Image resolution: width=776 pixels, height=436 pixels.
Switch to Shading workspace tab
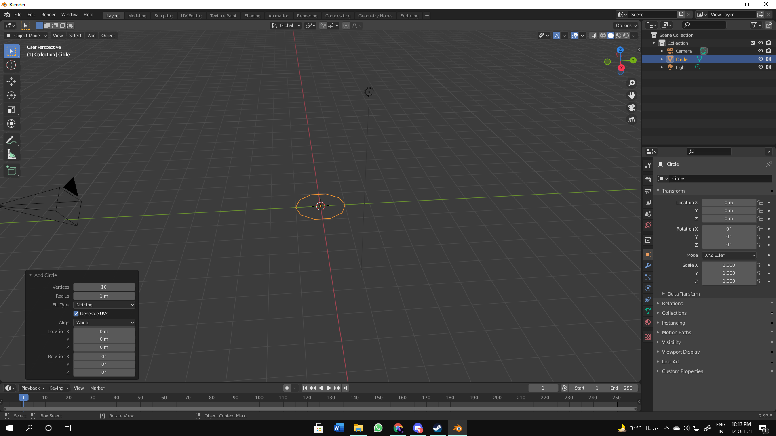(x=252, y=16)
